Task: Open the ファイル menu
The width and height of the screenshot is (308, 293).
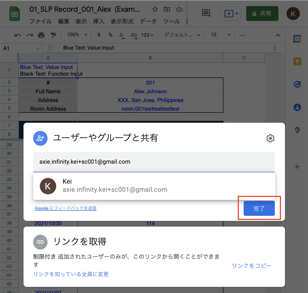Action: pos(41,21)
